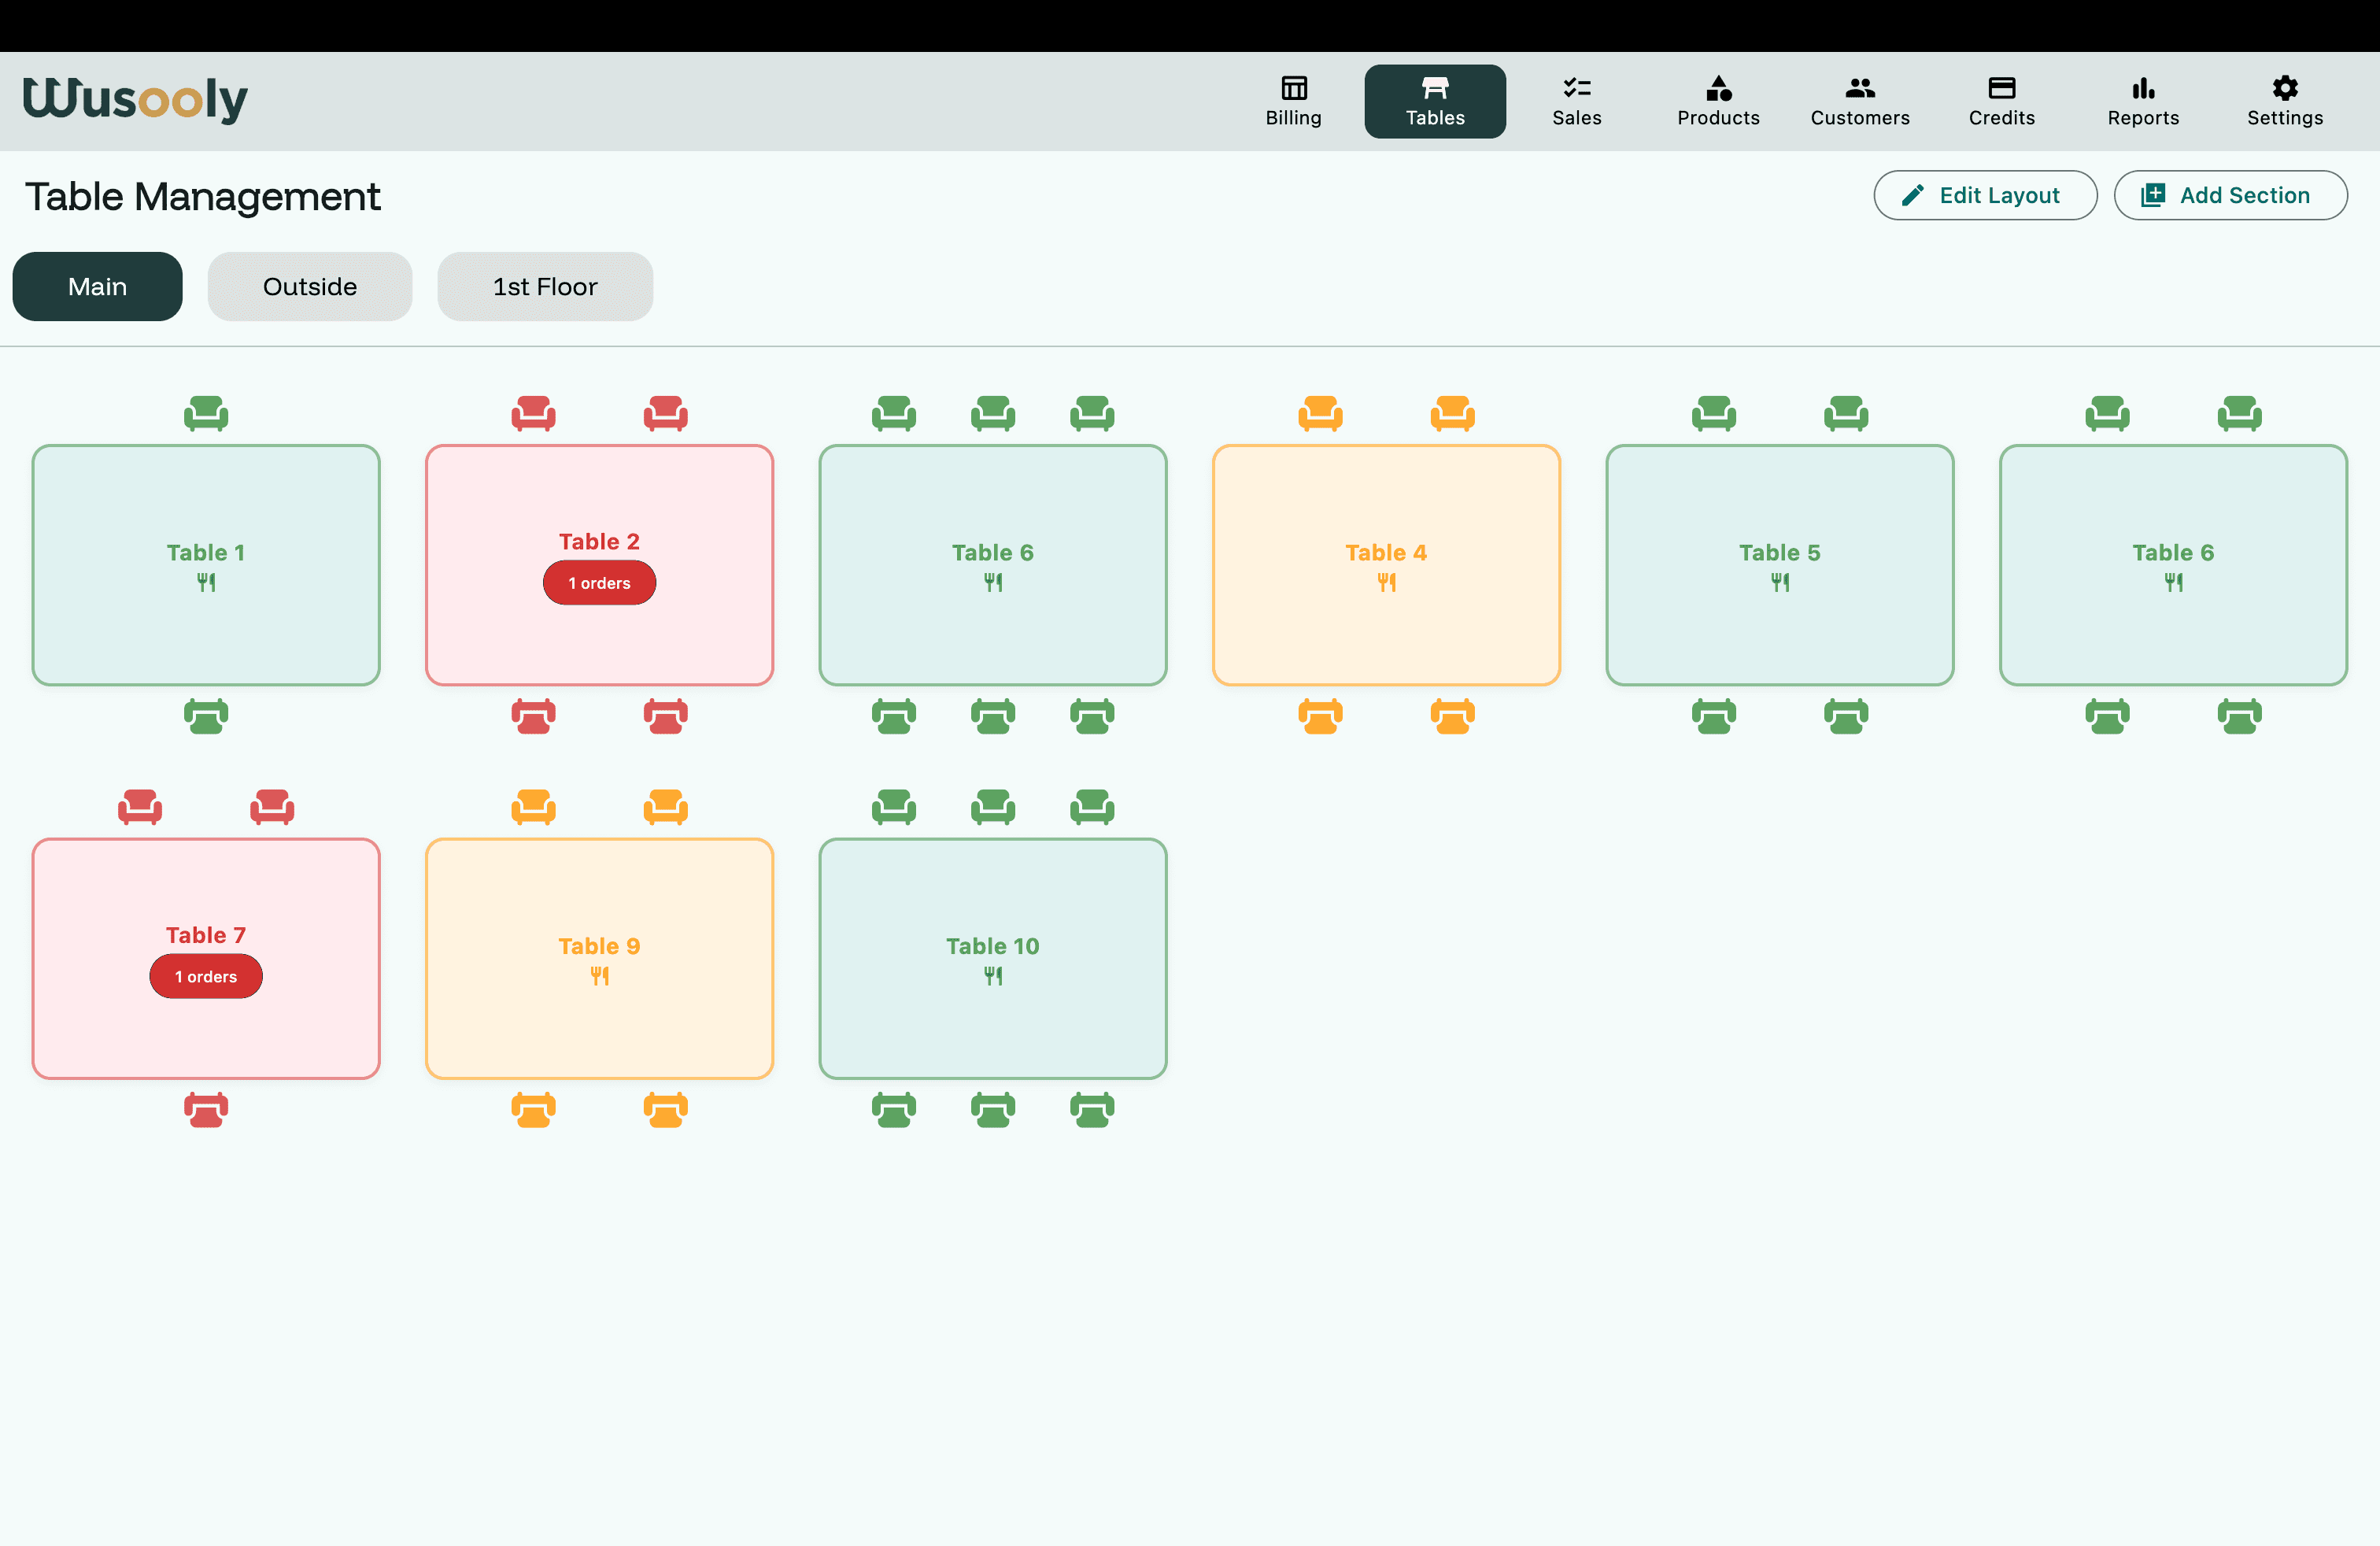Click the fork-knife icon on Table 9
This screenshot has height=1546, width=2380.
coord(599,976)
